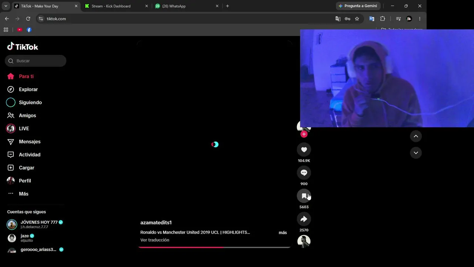Viewport: 474px width, 267px height.
Task: Open Mensajes in the sidebar
Action: 24,142
